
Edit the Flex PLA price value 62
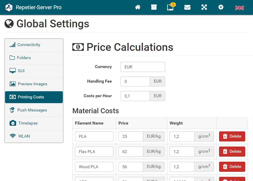pyautogui.click(x=131, y=152)
